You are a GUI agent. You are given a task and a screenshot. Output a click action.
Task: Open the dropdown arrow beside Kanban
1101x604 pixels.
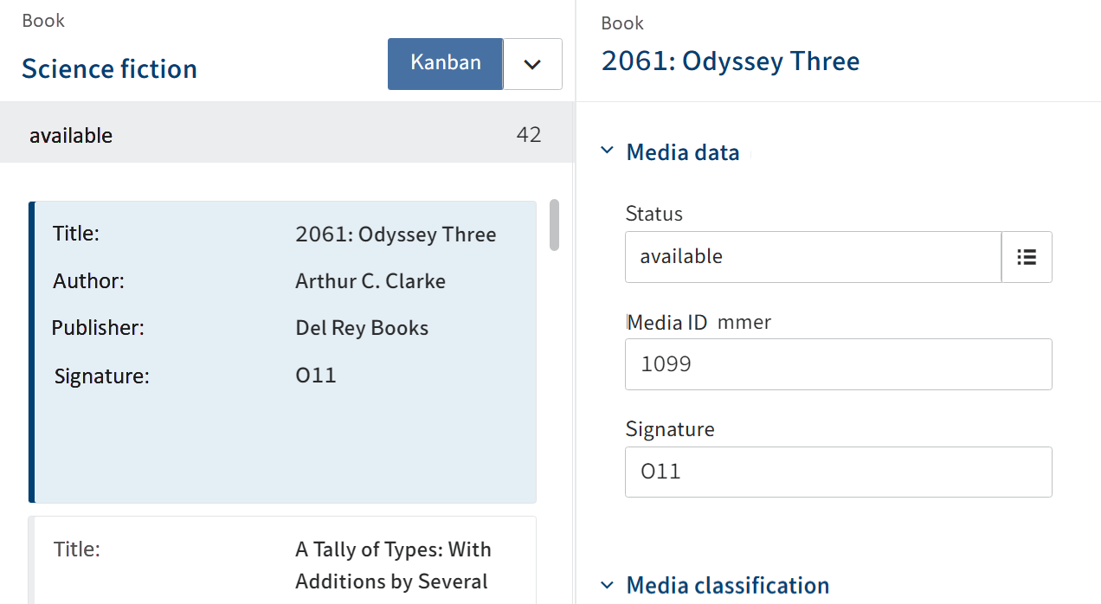tap(532, 64)
